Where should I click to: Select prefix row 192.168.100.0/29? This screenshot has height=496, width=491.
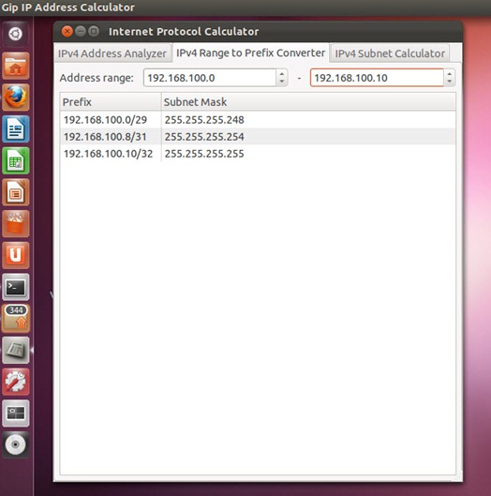coord(258,120)
